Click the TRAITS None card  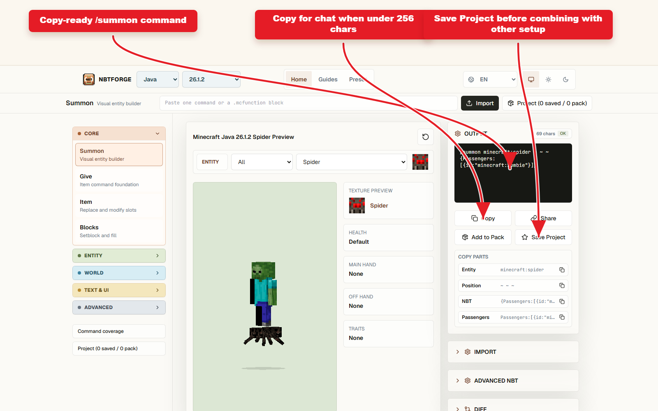coord(389,334)
